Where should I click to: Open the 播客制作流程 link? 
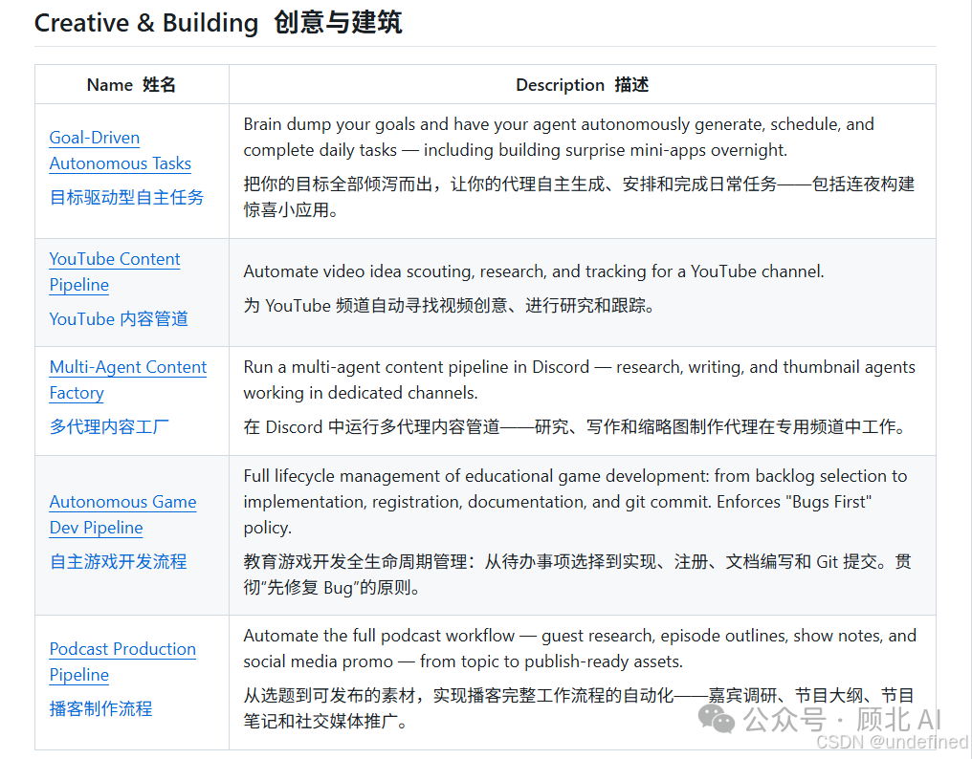pos(101,708)
